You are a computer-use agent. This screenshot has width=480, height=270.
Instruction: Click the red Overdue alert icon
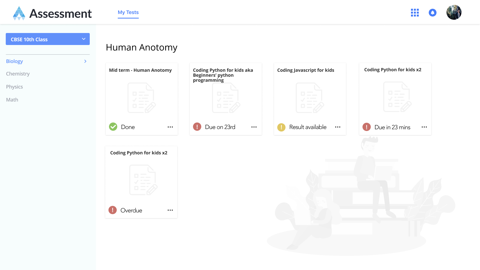pos(112,210)
